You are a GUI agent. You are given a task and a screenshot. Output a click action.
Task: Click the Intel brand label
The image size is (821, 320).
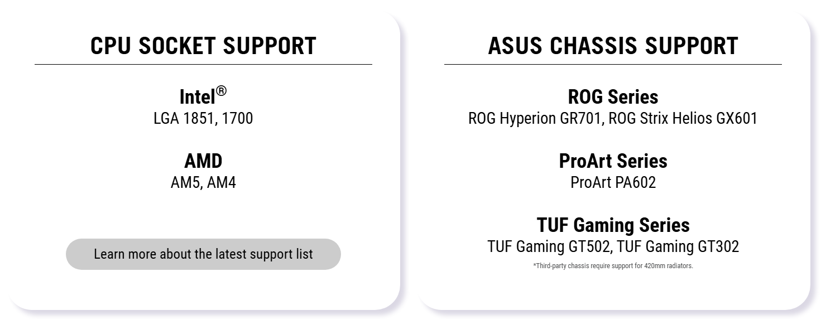click(197, 97)
